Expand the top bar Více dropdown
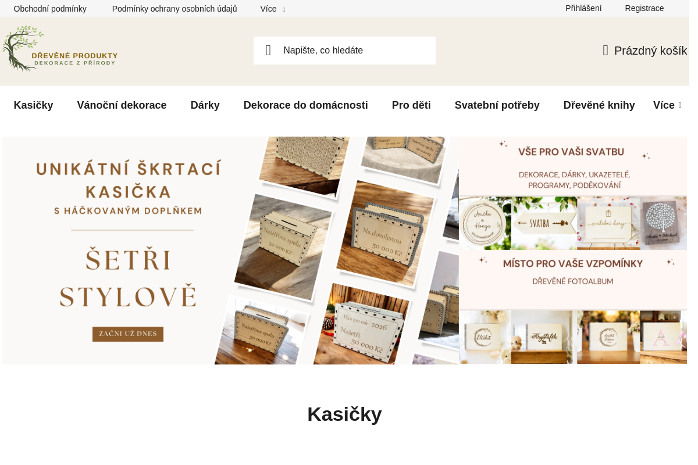Image resolution: width=698 pixels, height=465 pixels. [272, 9]
